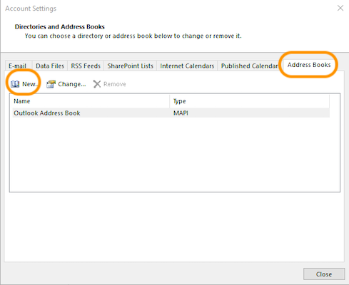Select the Address Books tab
This screenshot has height=285, width=349.
point(309,65)
